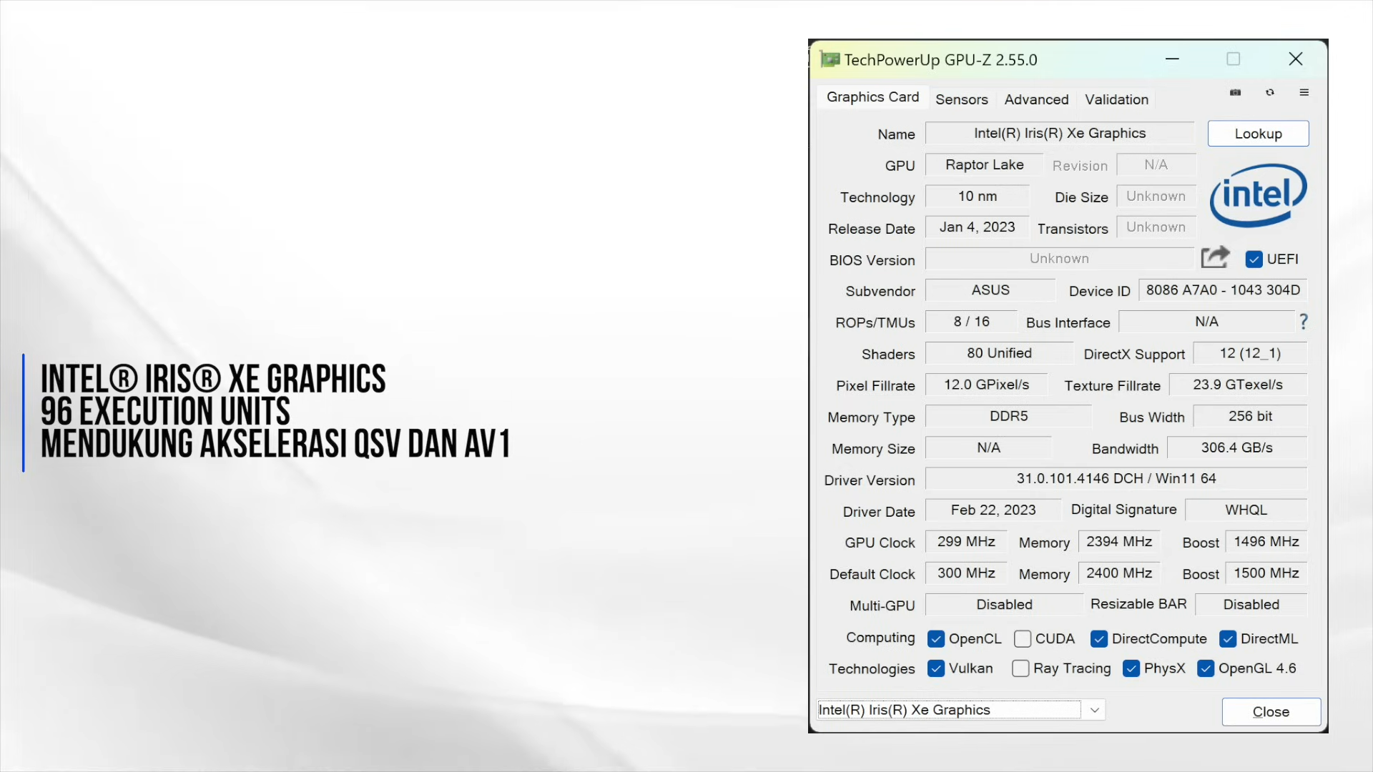The width and height of the screenshot is (1373, 772).
Task: Click the GPU Clock value 299 MHz
Action: click(966, 542)
